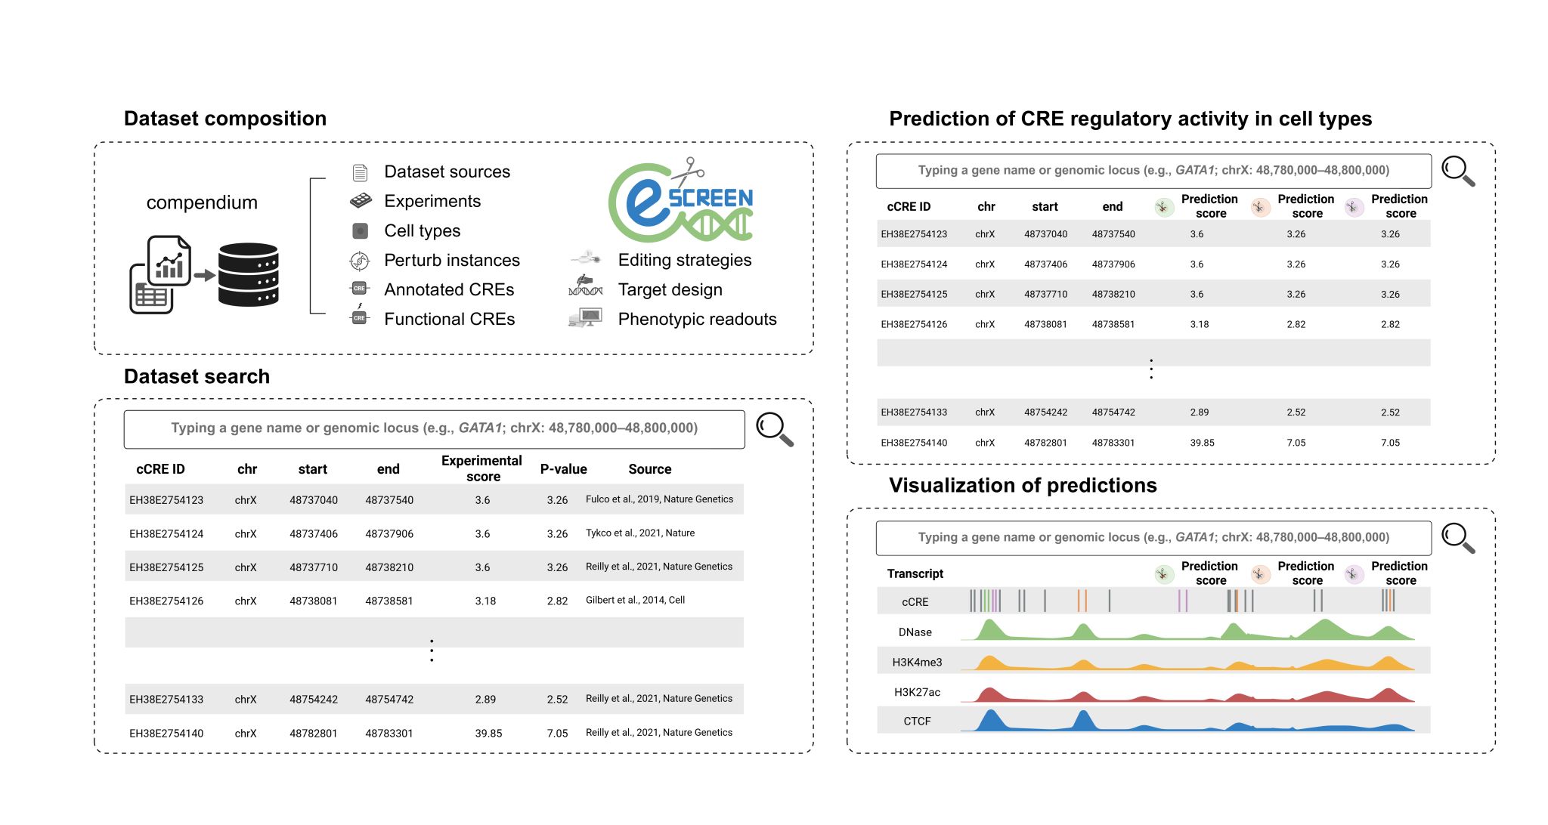Click the Prediction panel search magnifier icon

pyautogui.click(x=1457, y=171)
